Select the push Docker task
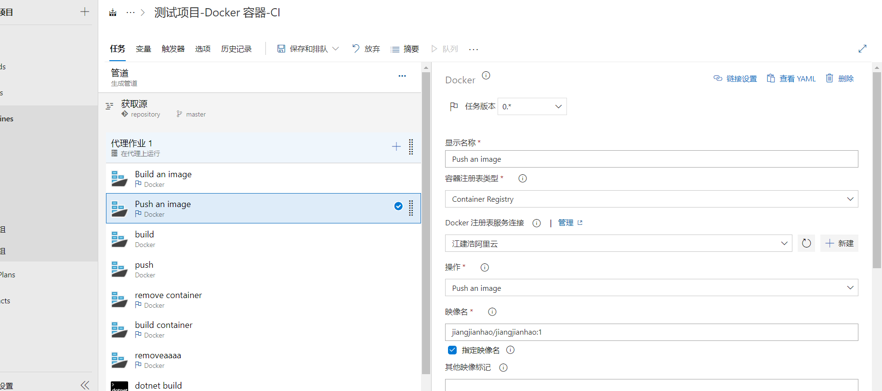Image resolution: width=882 pixels, height=391 pixels. (263, 269)
